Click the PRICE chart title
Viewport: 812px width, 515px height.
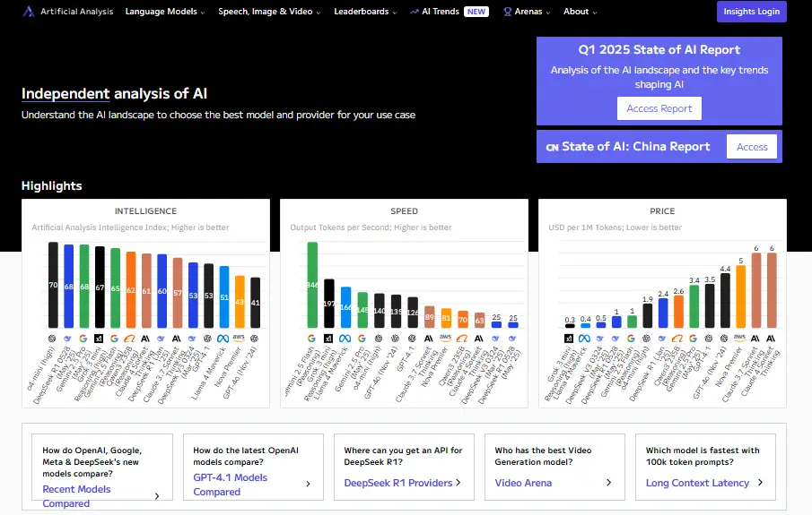(662, 211)
